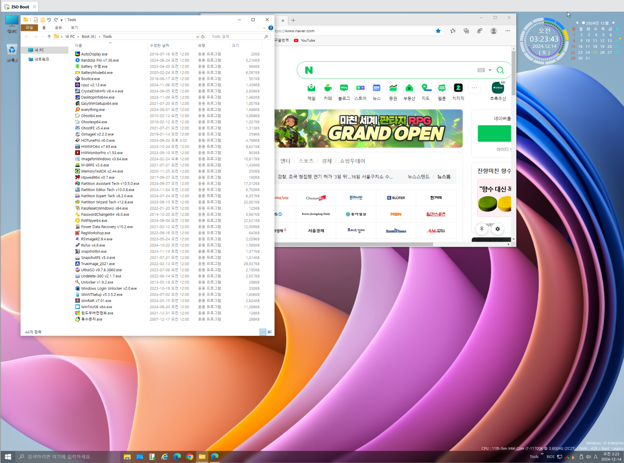Click the Naver green search magnifier
Image resolution: width=624 pixels, height=463 pixels.
tap(500, 70)
